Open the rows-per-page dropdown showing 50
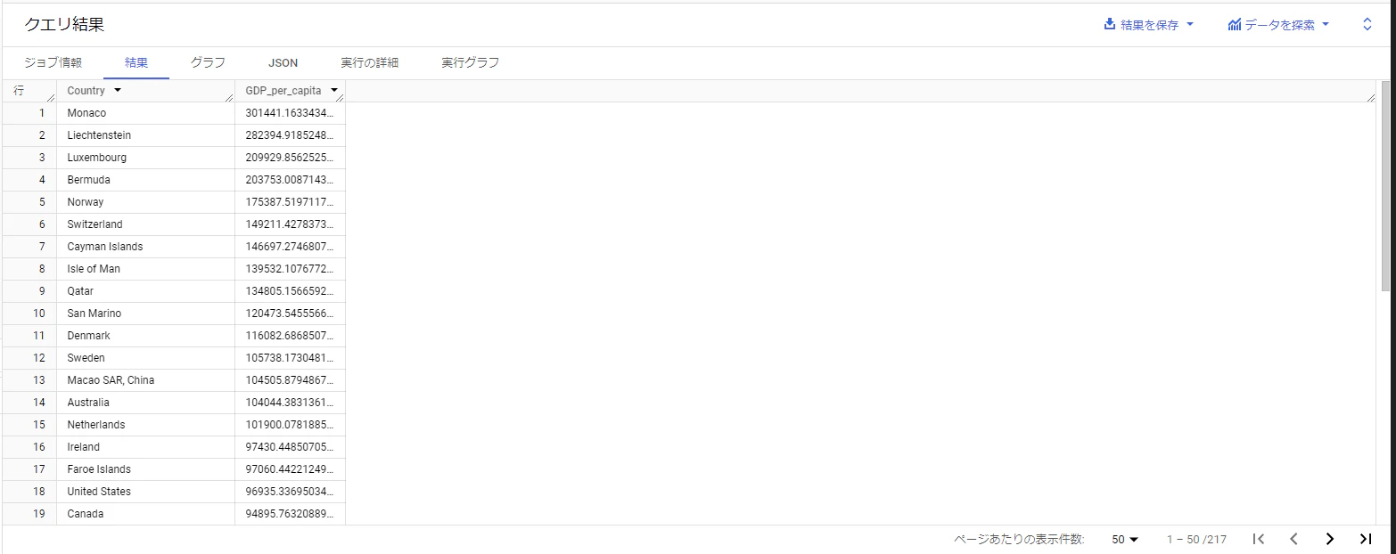Viewport: 1396px width, 554px height. (x=1123, y=539)
